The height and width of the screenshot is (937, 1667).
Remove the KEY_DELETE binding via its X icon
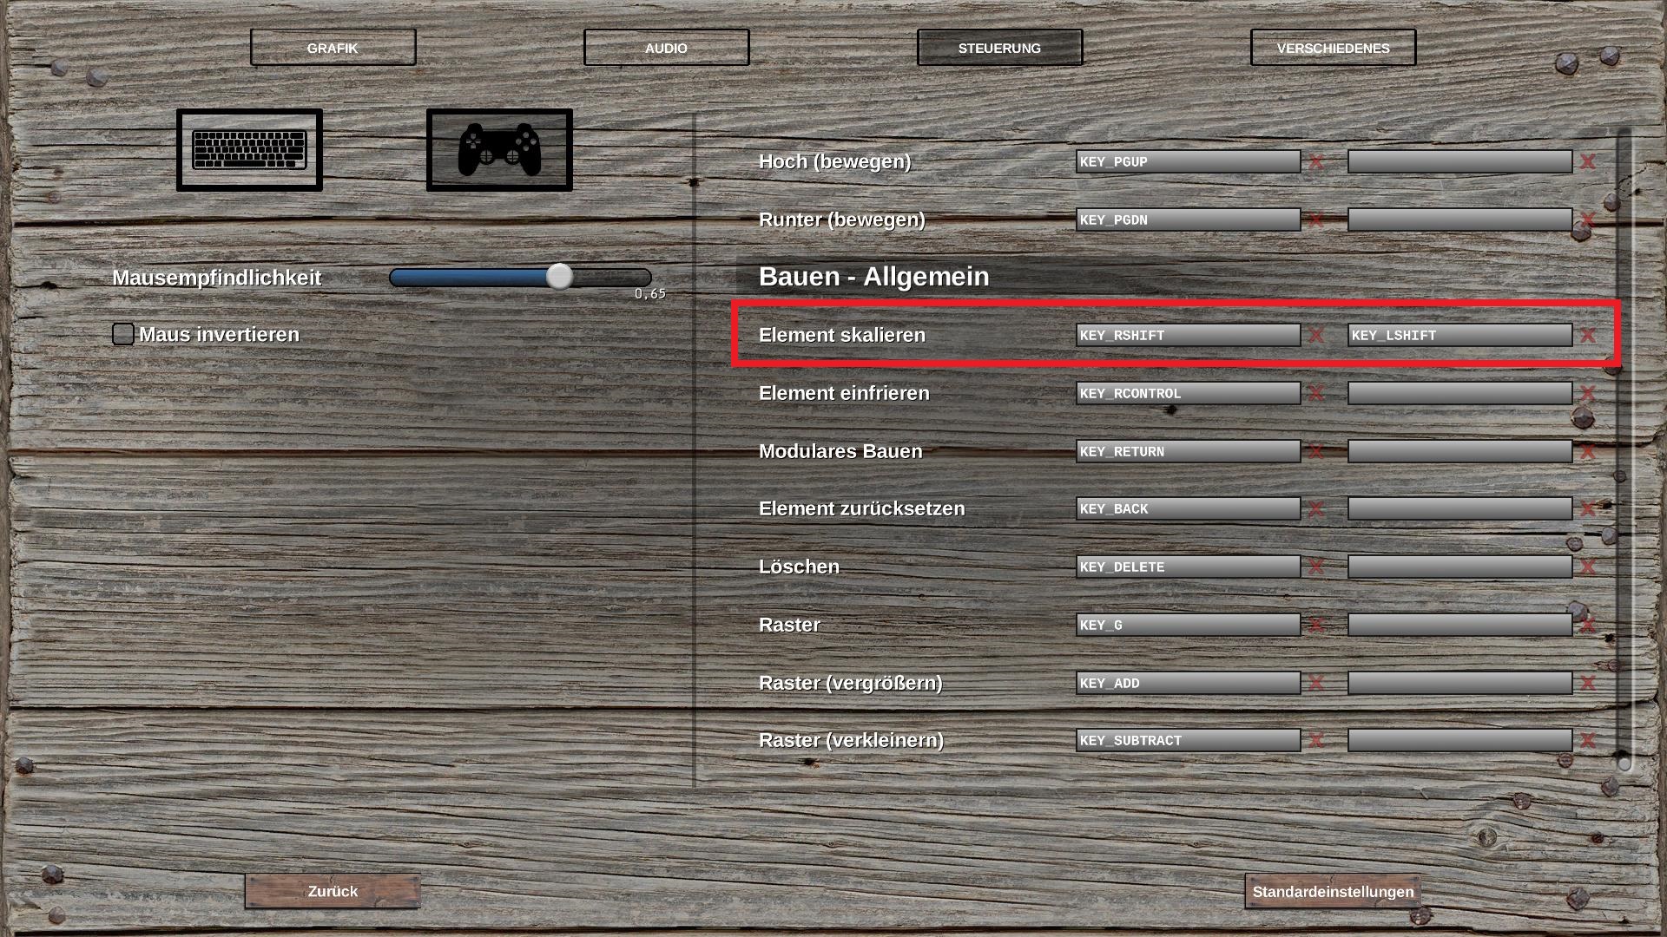click(1316, 567)
